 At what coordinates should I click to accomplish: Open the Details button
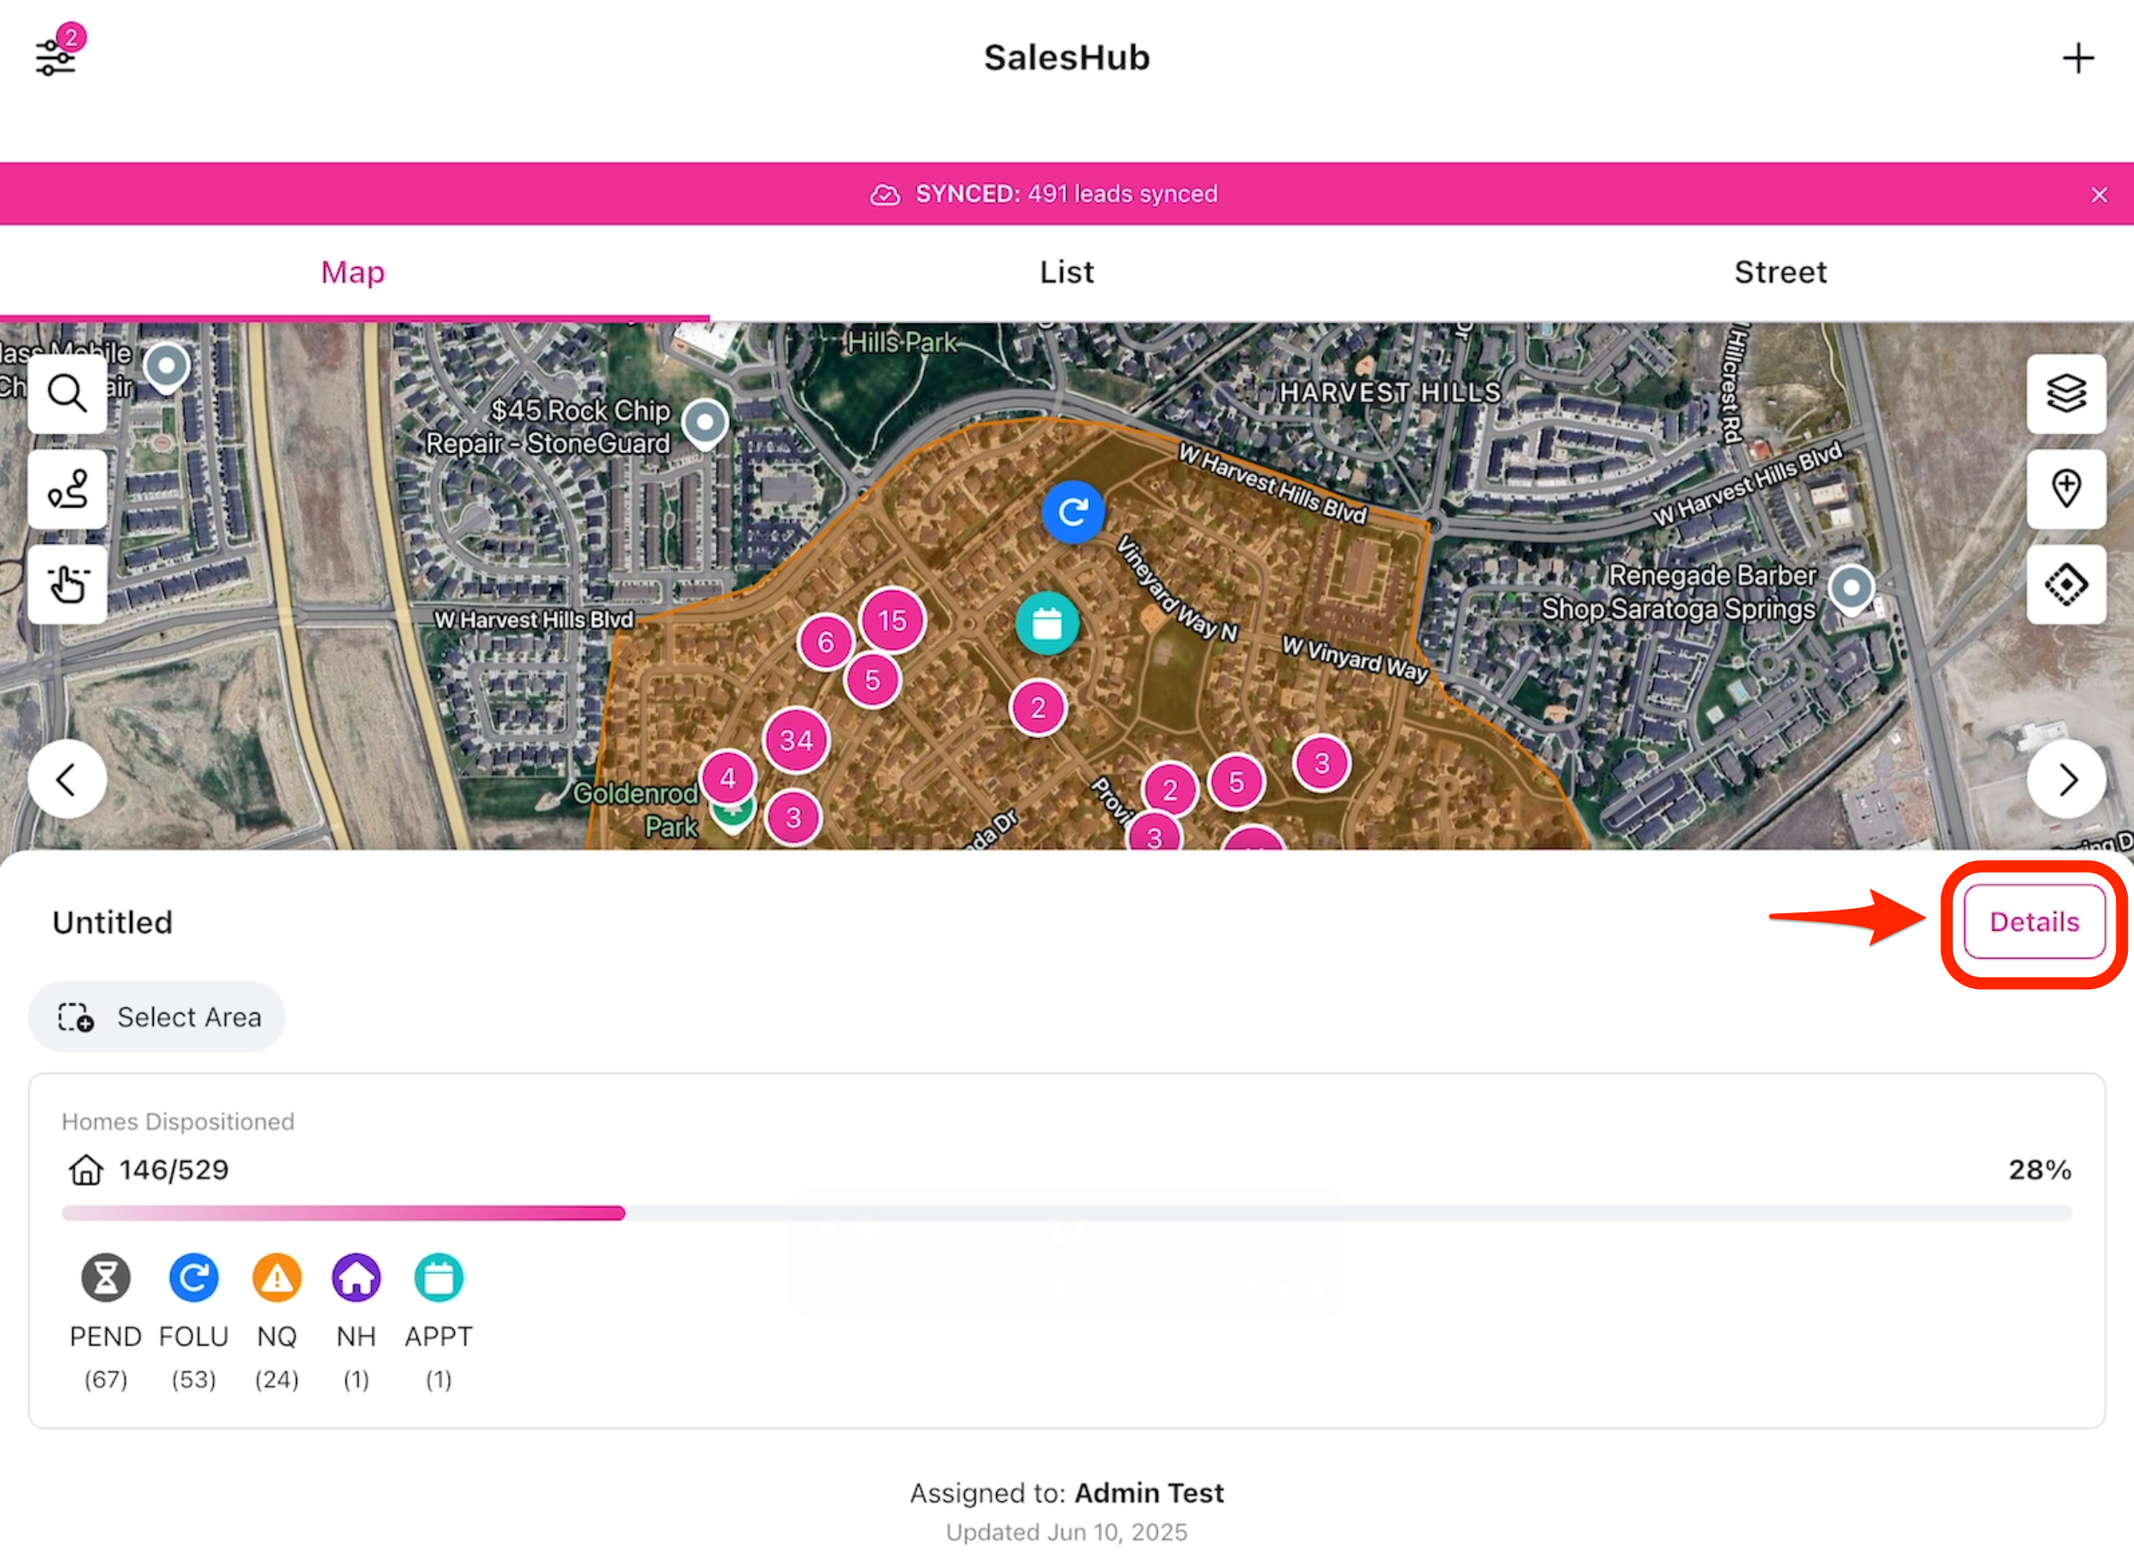2034,922
